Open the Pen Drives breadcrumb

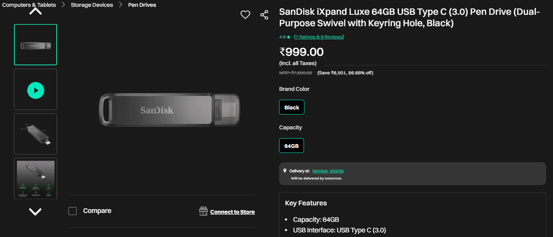142,5
